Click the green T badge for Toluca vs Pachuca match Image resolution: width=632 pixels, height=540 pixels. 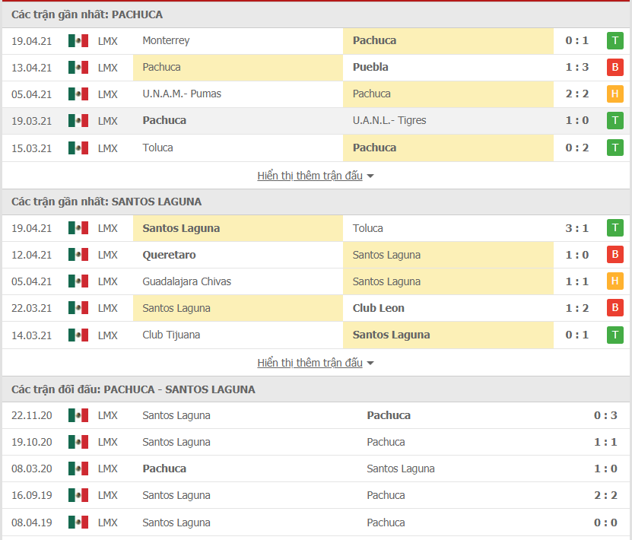[615, 147]
